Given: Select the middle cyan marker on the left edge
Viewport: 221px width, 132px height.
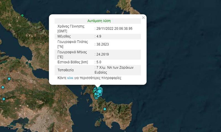Looking at the screenshot, I should (x=3, y=87).
